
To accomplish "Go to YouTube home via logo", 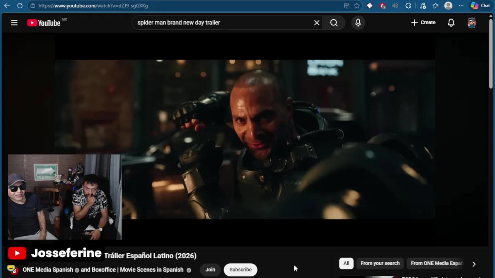I will pos(44,23).
